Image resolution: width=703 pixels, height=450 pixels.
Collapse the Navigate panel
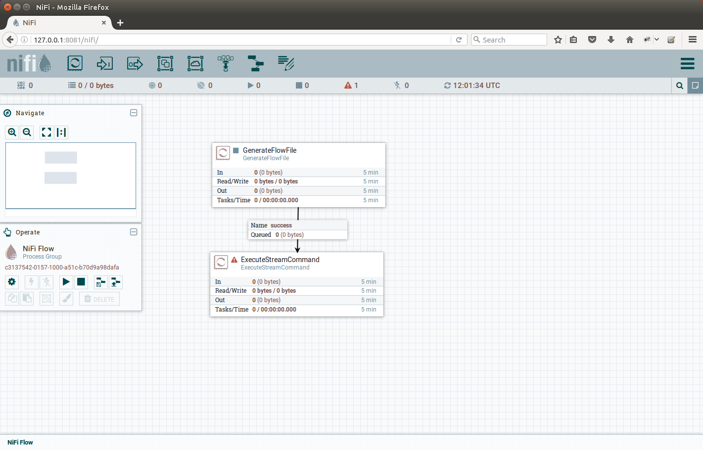(x=134, y=113)
